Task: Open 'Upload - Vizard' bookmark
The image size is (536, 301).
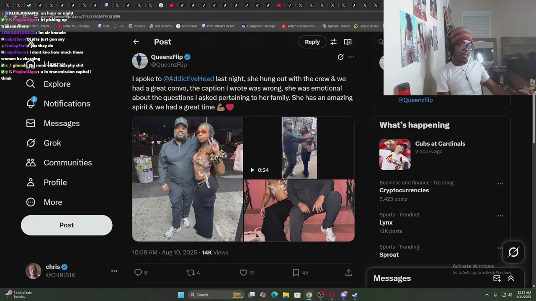Action: pyautogui.click(x=336, y=26)
